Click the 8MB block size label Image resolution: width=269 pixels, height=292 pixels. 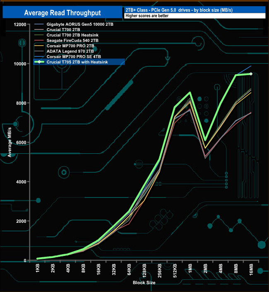click(x=236, y=268)
